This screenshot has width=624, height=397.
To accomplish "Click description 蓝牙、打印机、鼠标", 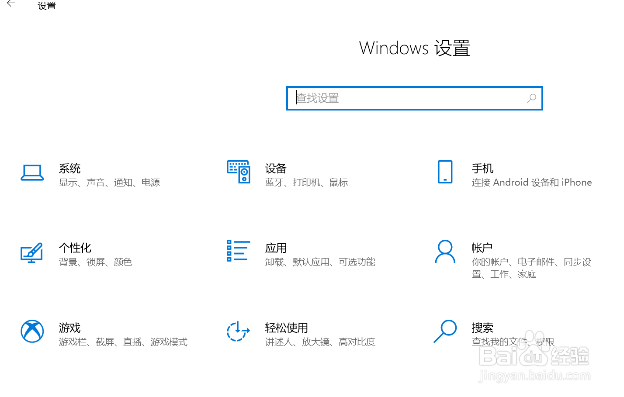I will (306, 183).
